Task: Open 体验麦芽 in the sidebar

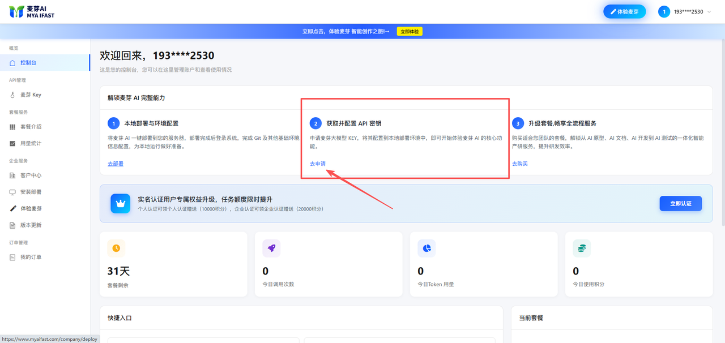Action: point(45,208)
